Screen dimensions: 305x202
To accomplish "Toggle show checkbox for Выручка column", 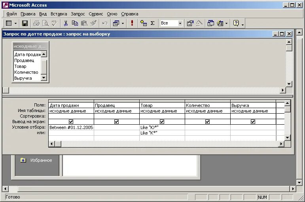I will (x=253, y=122).
